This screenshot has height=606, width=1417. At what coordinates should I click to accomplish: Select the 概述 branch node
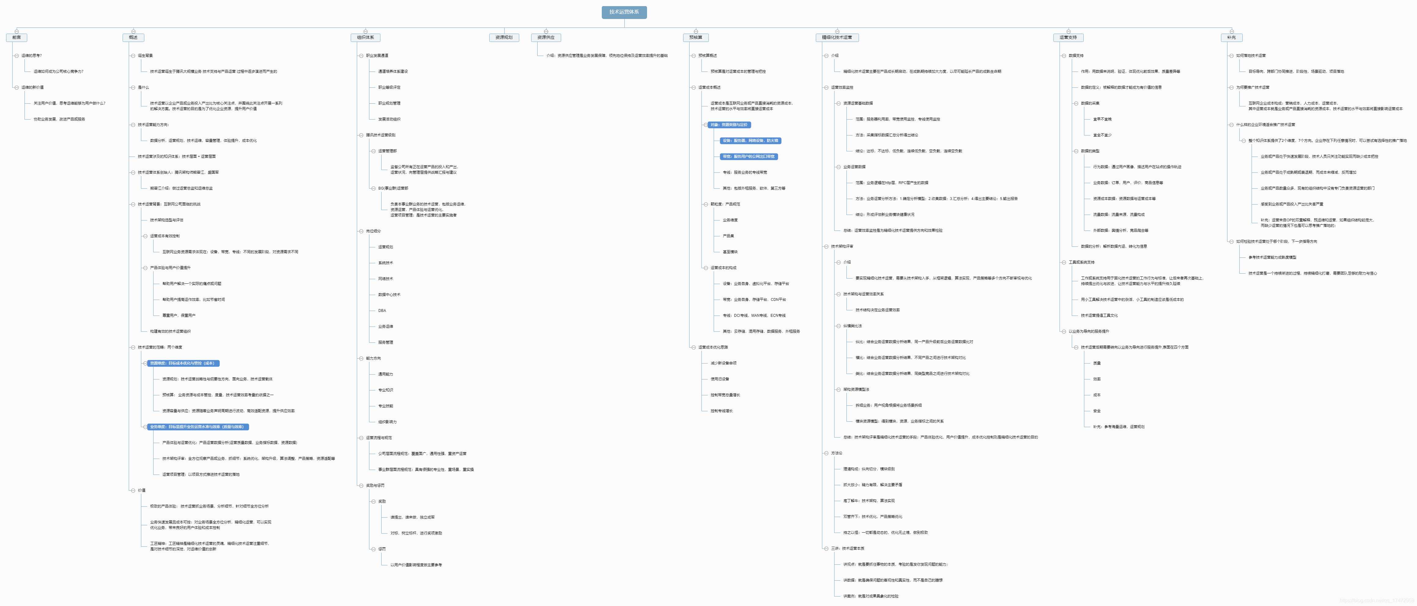(133, 37)
